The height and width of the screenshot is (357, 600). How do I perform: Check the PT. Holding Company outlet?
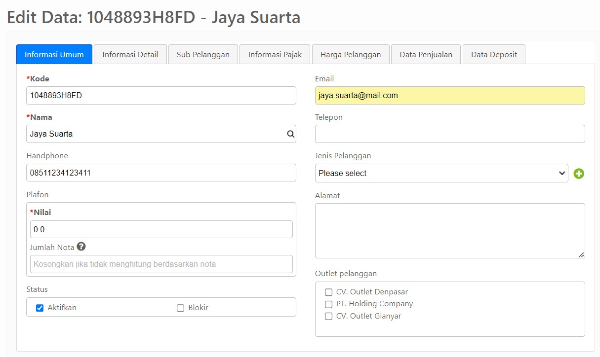(328, 304)
